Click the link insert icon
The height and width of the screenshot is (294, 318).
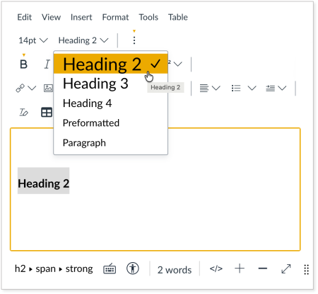tap(20, 88)
